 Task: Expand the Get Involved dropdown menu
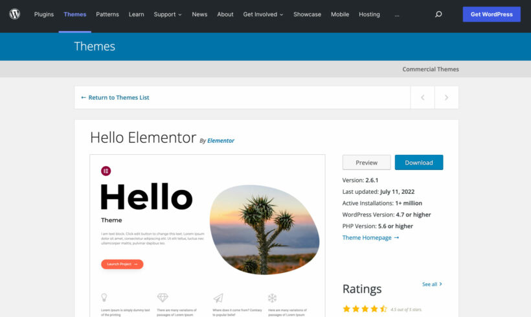point(264,14)
